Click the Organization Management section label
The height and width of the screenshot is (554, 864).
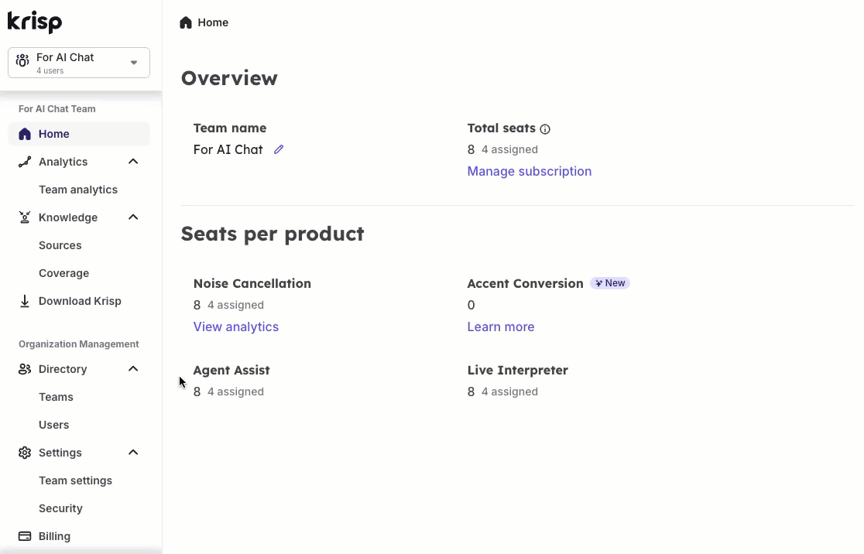tap(79, 344)
